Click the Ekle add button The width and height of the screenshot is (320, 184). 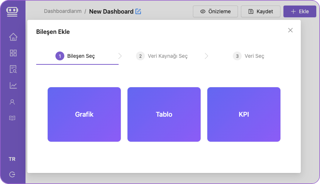[x=300, y=11]
